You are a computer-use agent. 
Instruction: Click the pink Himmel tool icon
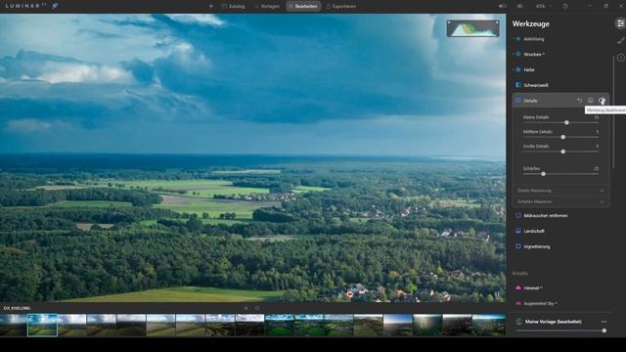(518, 287)
